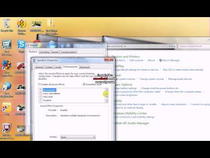Open the Power Options heading link

click(x=123, y=85)
